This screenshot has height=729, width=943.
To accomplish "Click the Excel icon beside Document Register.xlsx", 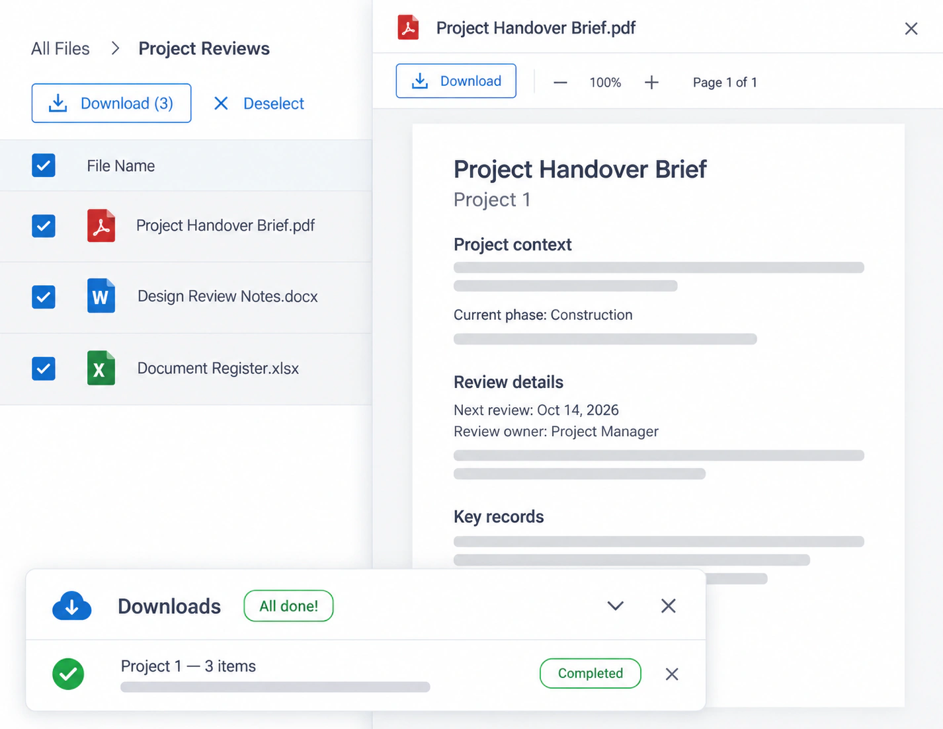I will (x=101, y=368).
